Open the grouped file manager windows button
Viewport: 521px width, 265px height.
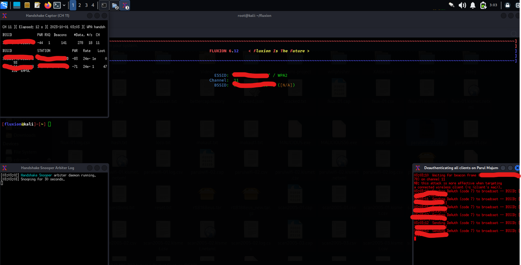click(x=115, y=6)
